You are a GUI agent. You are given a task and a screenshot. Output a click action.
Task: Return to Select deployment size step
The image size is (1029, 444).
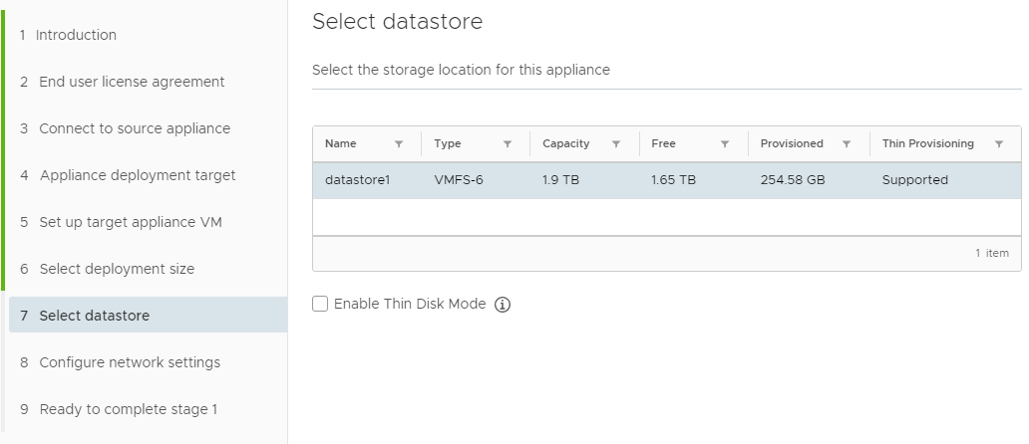click(107, 269)
